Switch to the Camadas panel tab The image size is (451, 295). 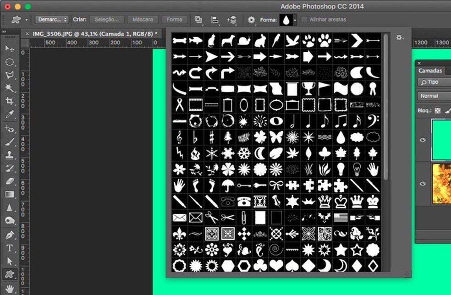point(430,71)
